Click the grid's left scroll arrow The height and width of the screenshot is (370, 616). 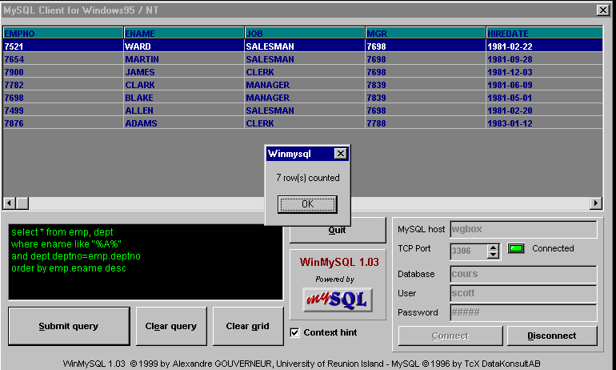point(10,203)
